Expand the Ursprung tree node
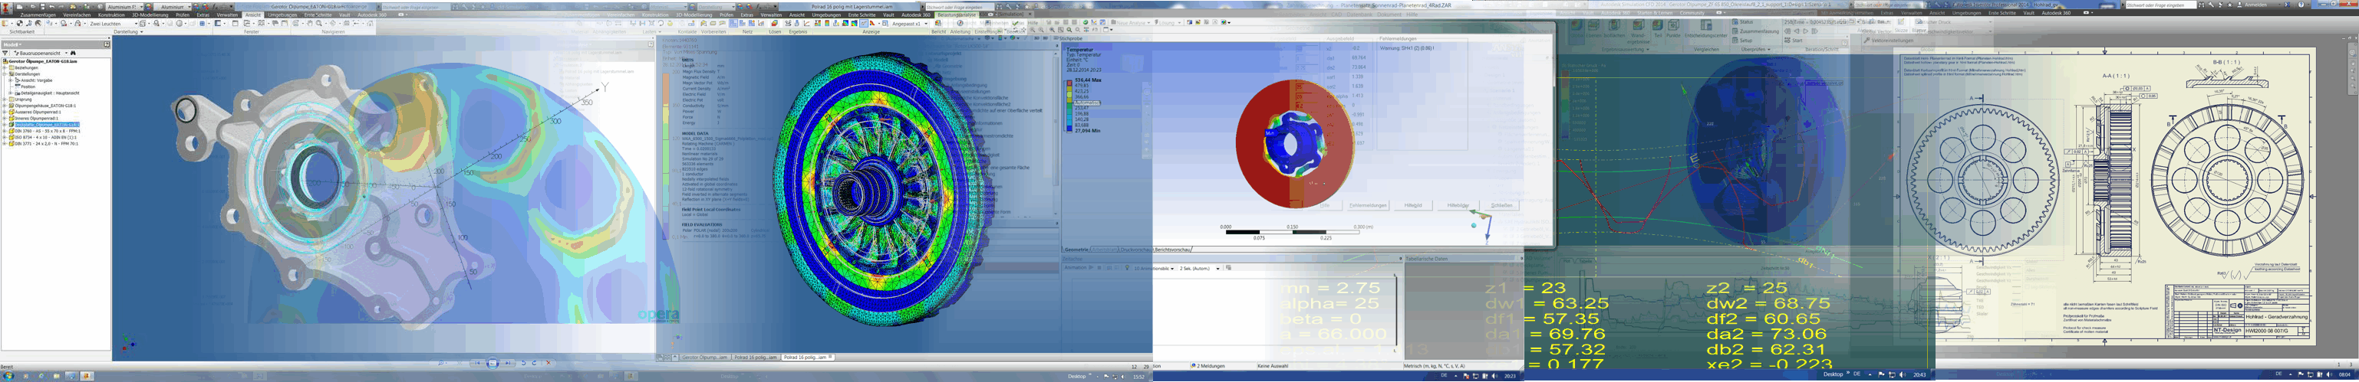Image resolution: width=2359 pixels, height=382 pixels. pyautogui.click(x=5, y=100)
